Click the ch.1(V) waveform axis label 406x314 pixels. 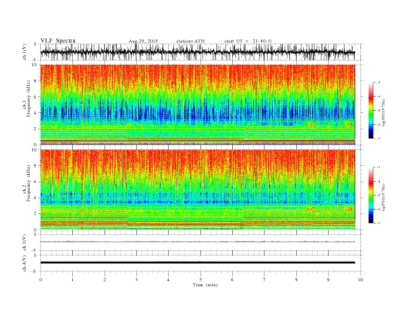click(x=25, y=52)
